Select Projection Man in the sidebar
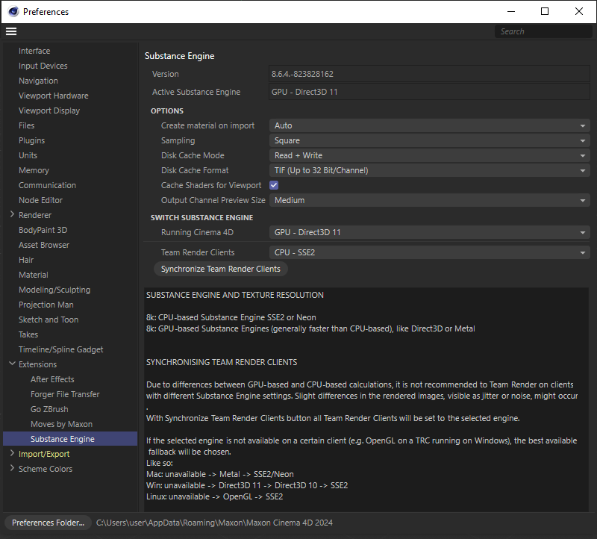 coord(46,305)
